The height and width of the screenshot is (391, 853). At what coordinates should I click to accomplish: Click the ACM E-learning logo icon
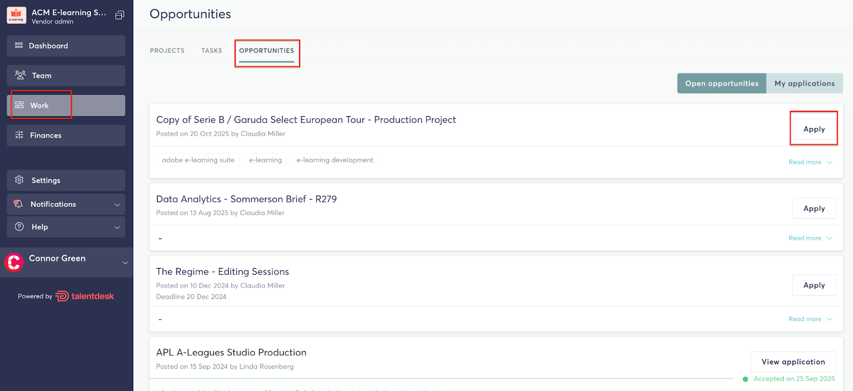(17, 15)
